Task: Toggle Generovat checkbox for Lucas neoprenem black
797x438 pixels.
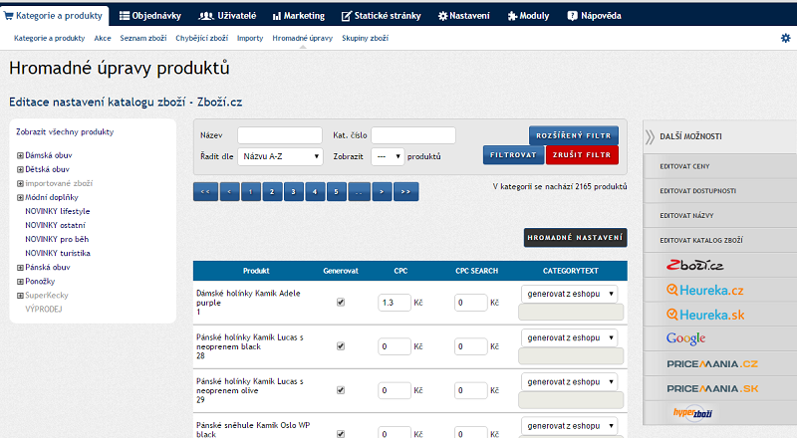Action: click(341, 346)
